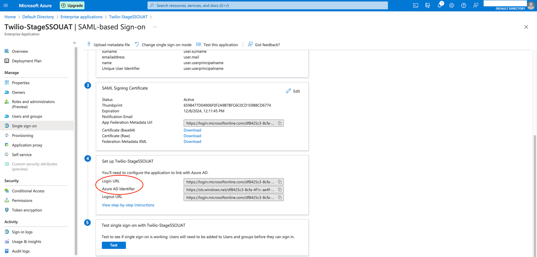Open the portal settings gear icon
The height and width of the screenshot is (257, 537).
(x=451, y=5)
